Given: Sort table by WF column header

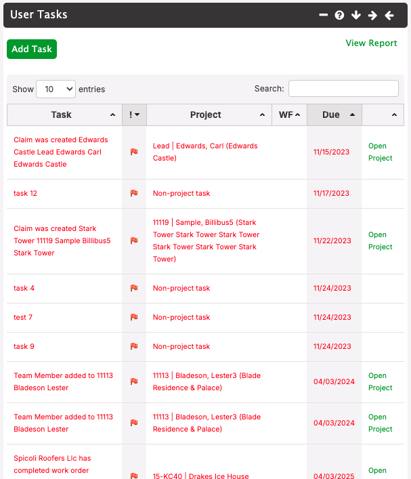Looking at the screenshot, I should (290, 115).
